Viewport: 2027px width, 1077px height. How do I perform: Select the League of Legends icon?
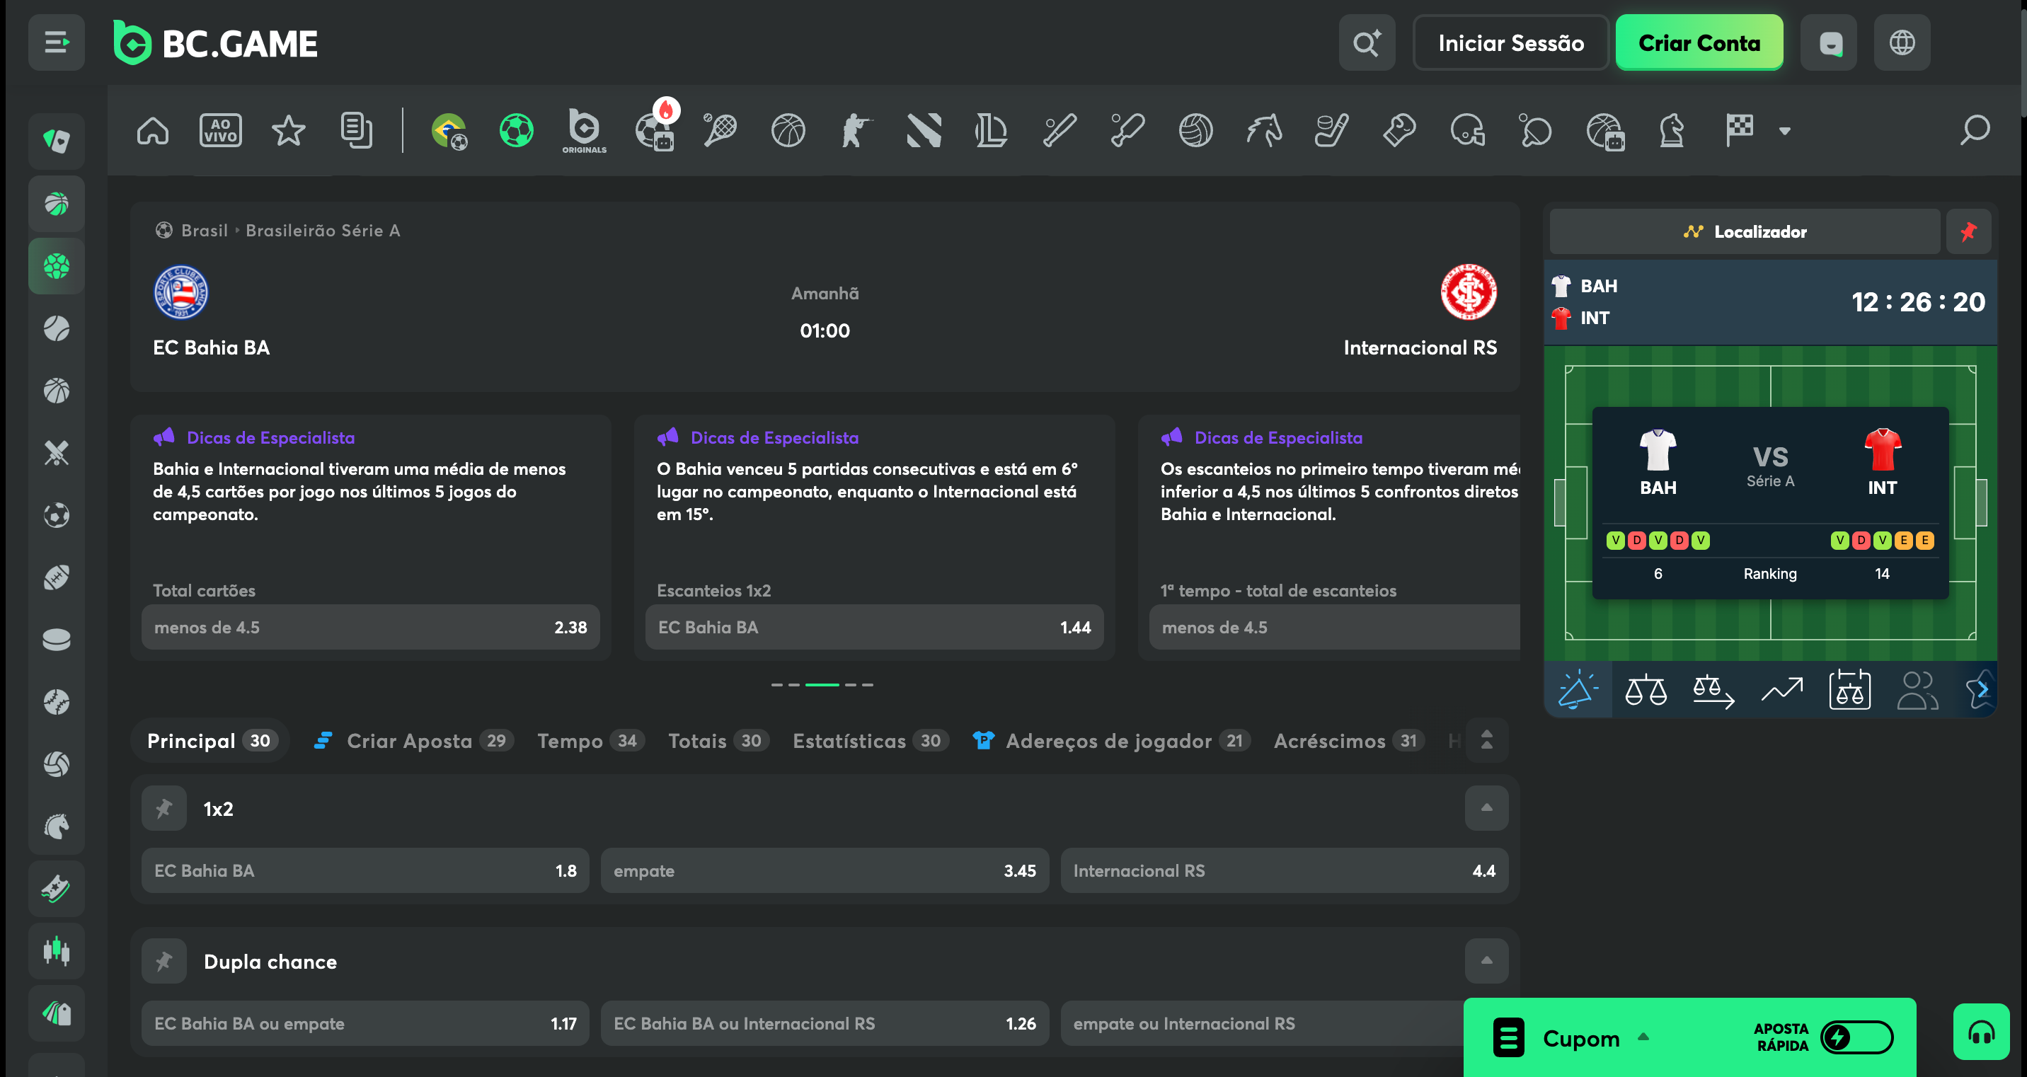tap(992, 129)
